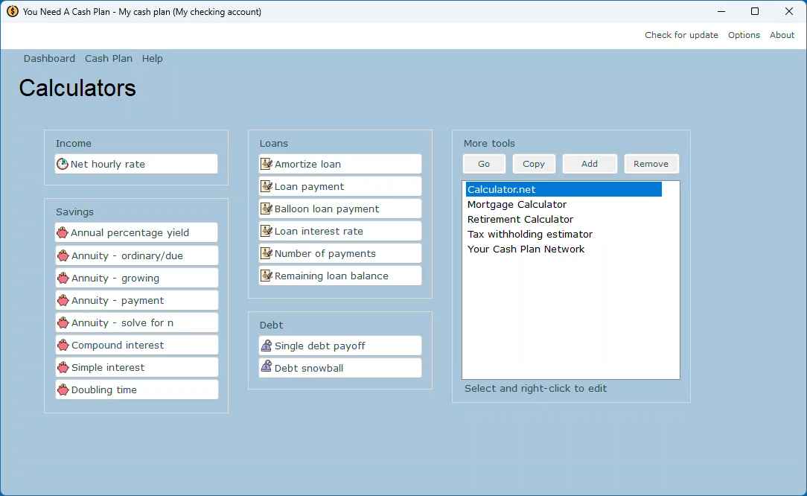Click the clock icon beside Net hourly rate
The height and width of the screenshot is (496, 807).
[x=63, y=164]
